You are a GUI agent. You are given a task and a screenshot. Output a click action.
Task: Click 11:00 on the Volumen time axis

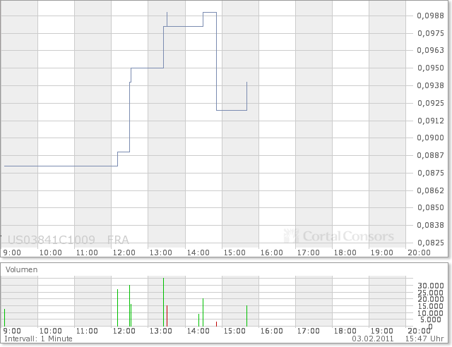pos(87,331)
